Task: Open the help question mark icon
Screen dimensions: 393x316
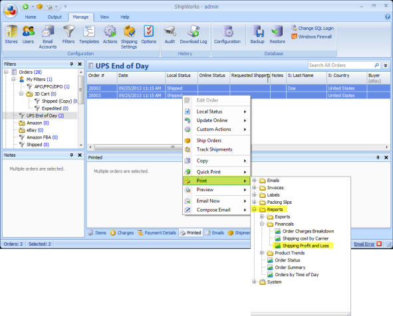Action: (388, 17)
